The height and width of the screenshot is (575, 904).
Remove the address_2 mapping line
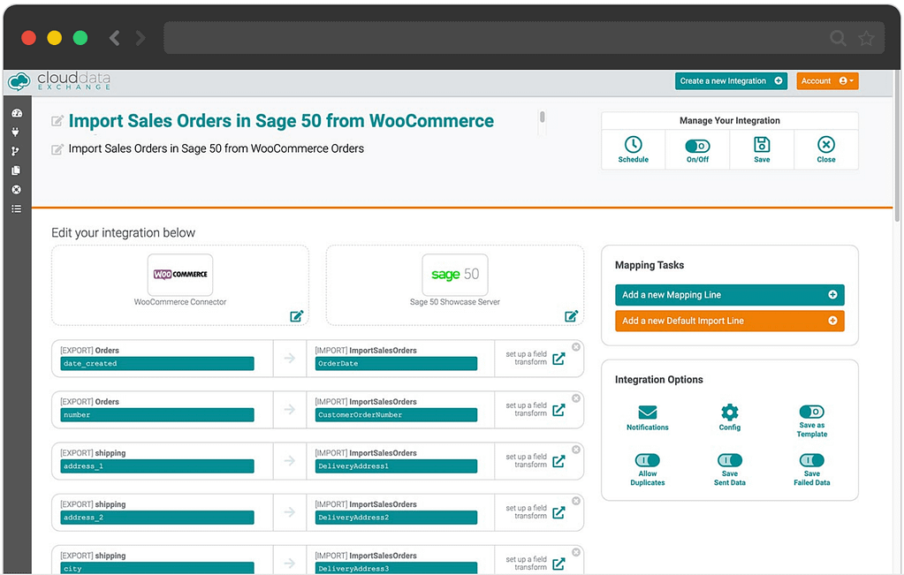point(576,501)
